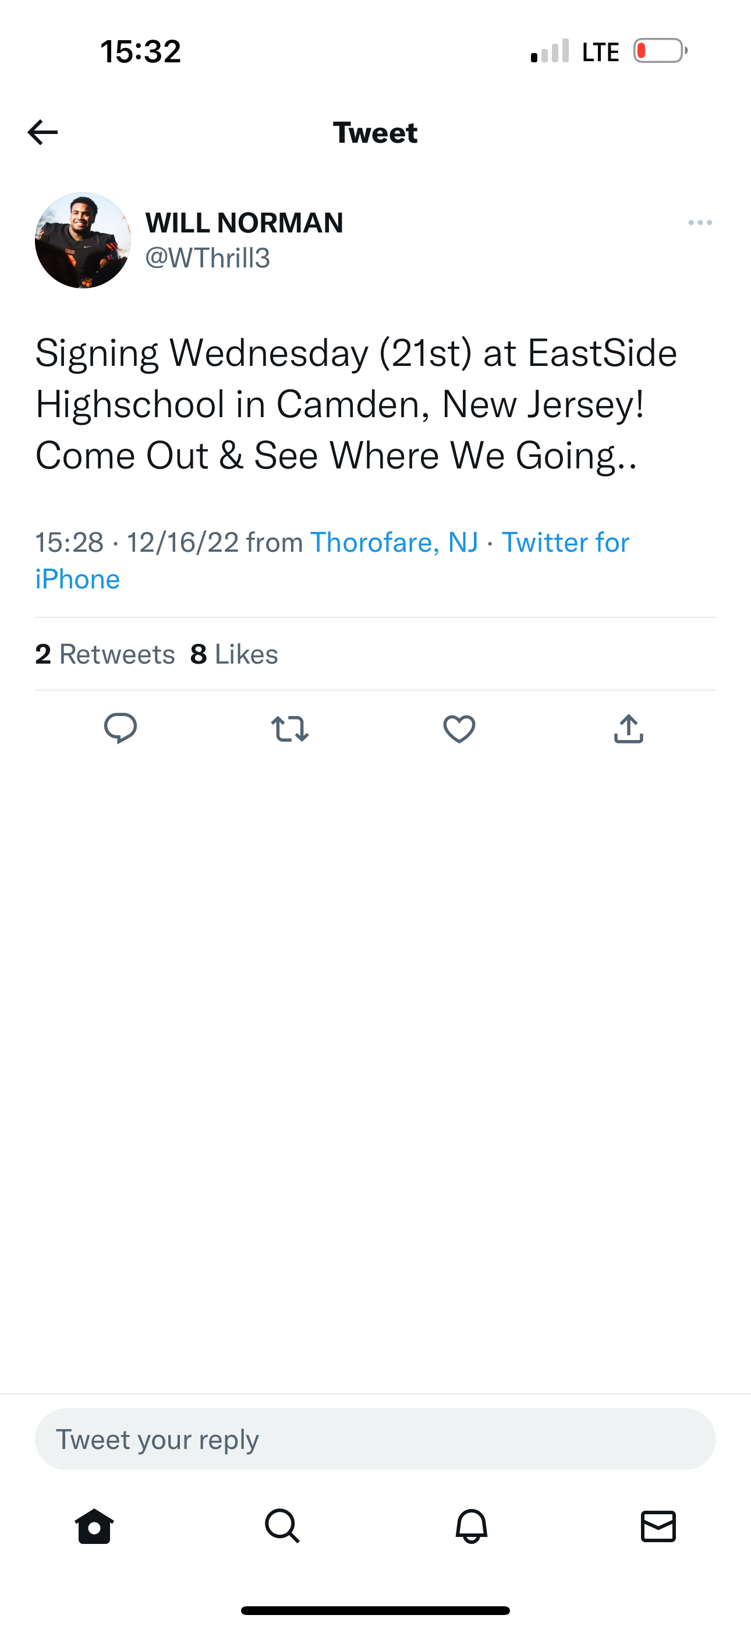
Task: Tap the retweet arrows icon
Action: point(289,728)
